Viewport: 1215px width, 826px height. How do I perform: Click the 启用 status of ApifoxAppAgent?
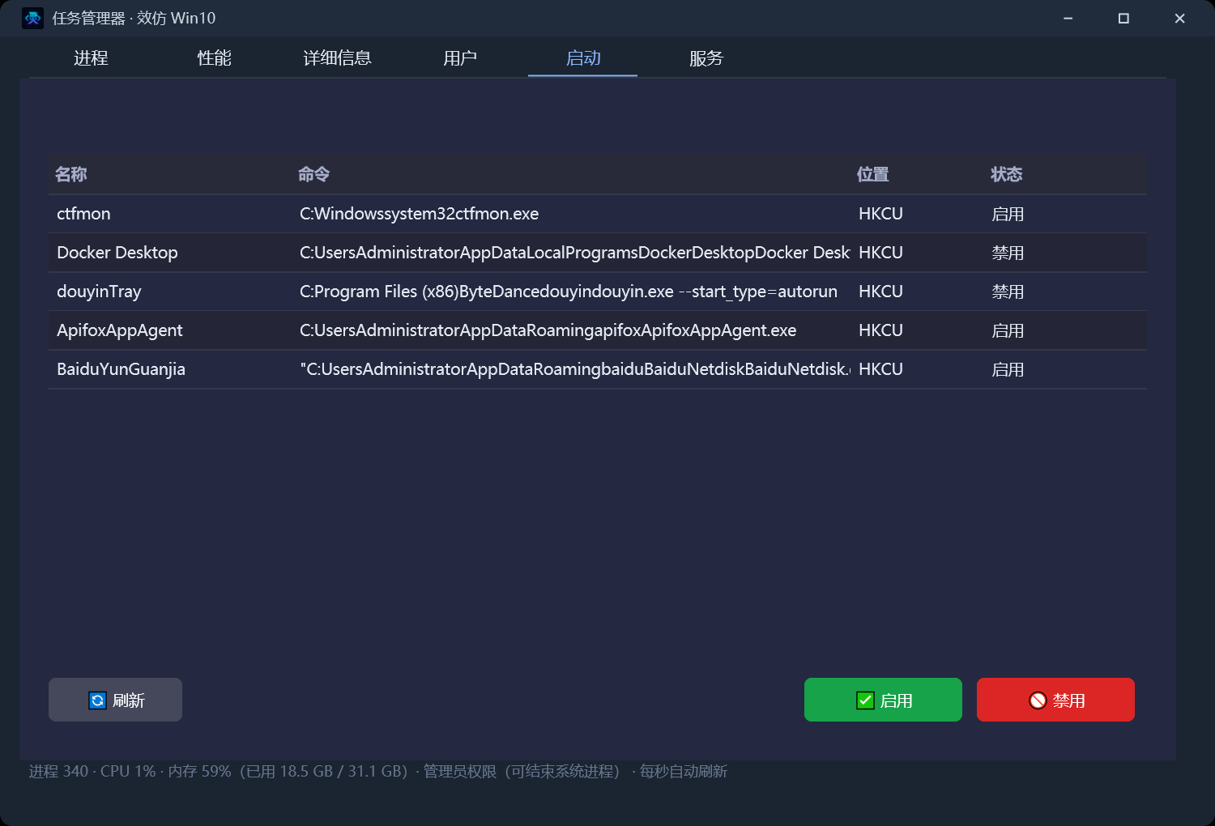pos(1008,330)
